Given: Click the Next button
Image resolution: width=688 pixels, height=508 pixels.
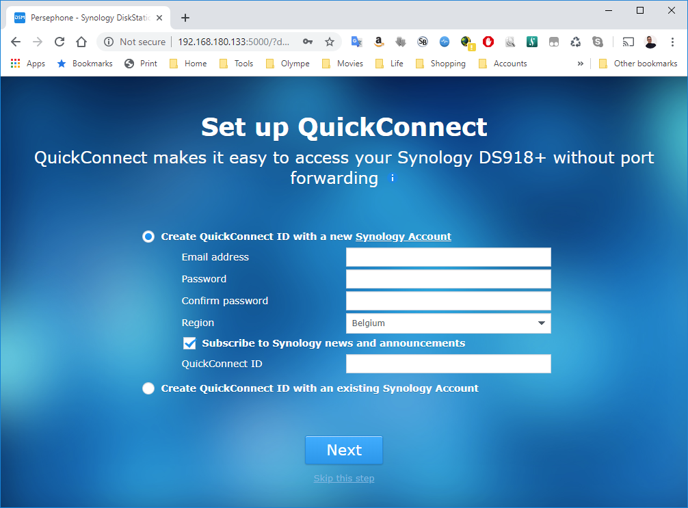Looking at the screenshot, I should [x=344, y=450].
